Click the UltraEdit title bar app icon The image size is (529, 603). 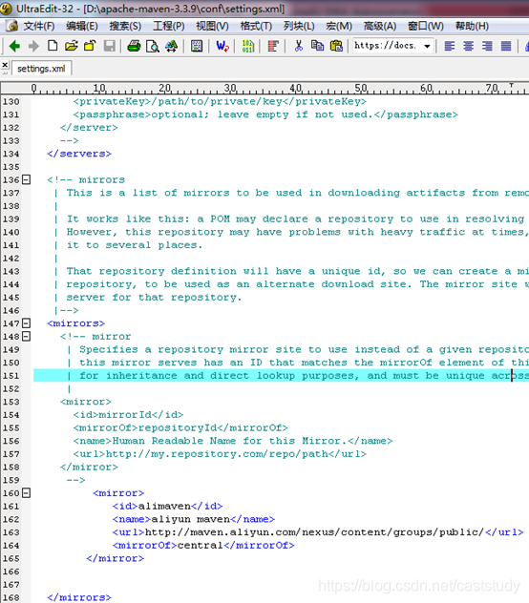click(7, 9)
